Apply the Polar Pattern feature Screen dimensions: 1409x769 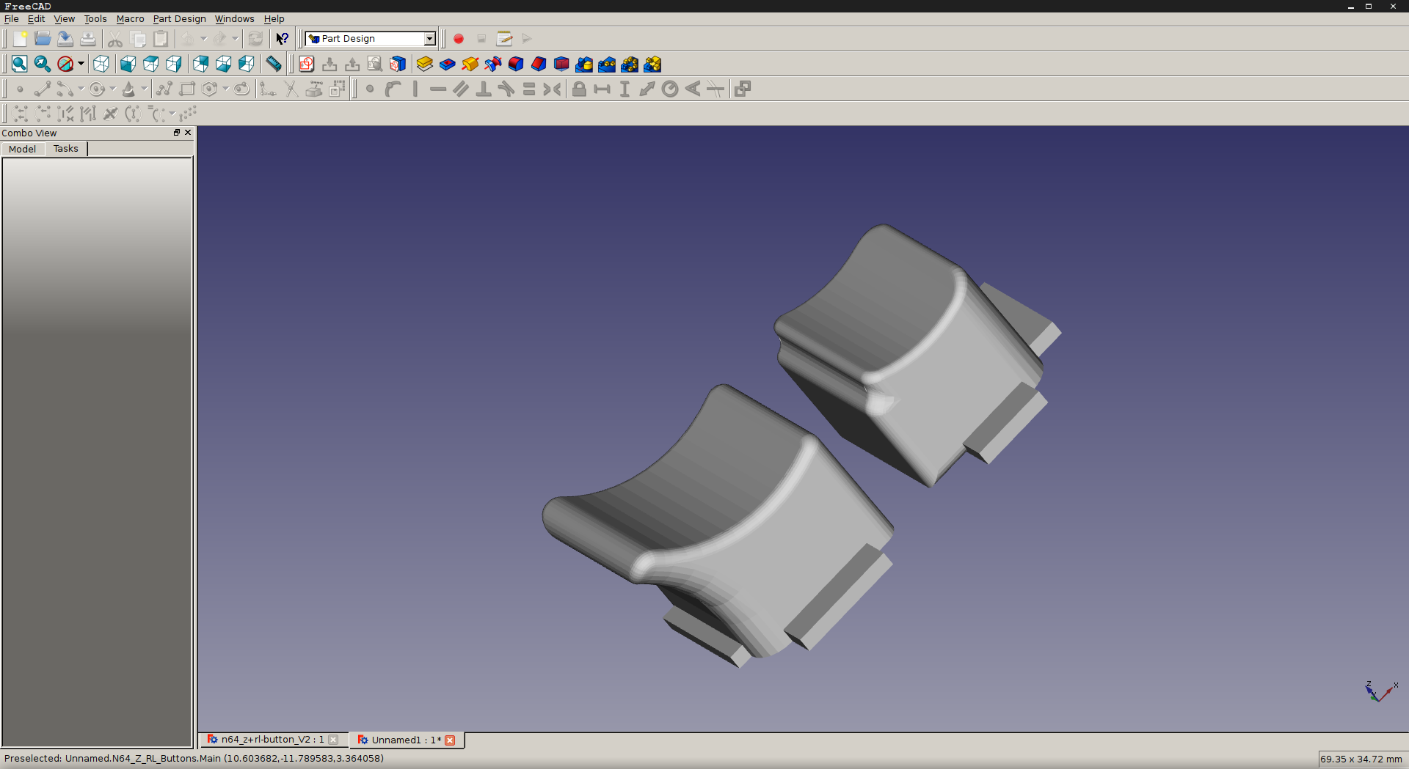pyautogui.click(x=630, y=65)
